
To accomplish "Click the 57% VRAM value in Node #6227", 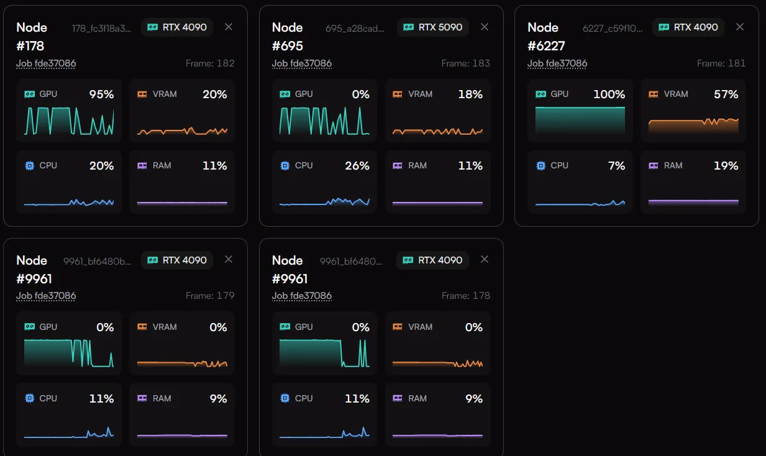I will coord(726,94).
